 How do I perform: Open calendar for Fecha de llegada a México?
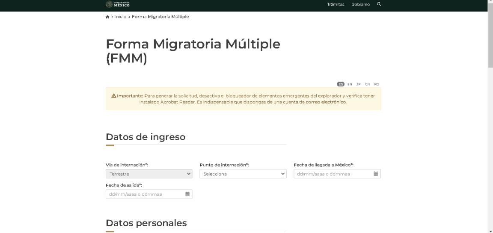click(376, 174)
